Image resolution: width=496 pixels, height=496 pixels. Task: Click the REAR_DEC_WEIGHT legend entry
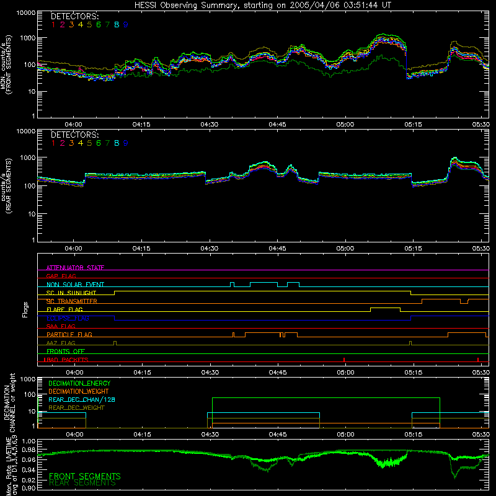tap(76, 408)
